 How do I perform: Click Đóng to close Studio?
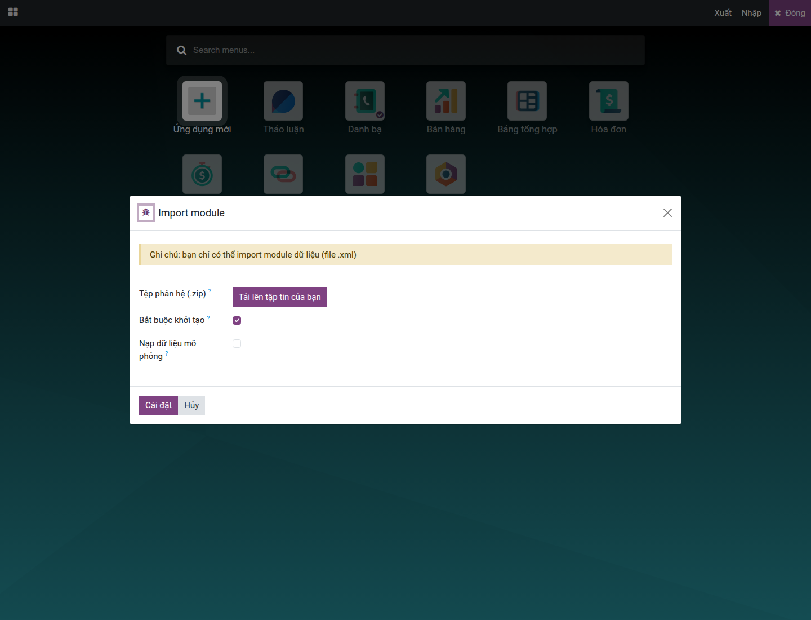pos(790,13)
